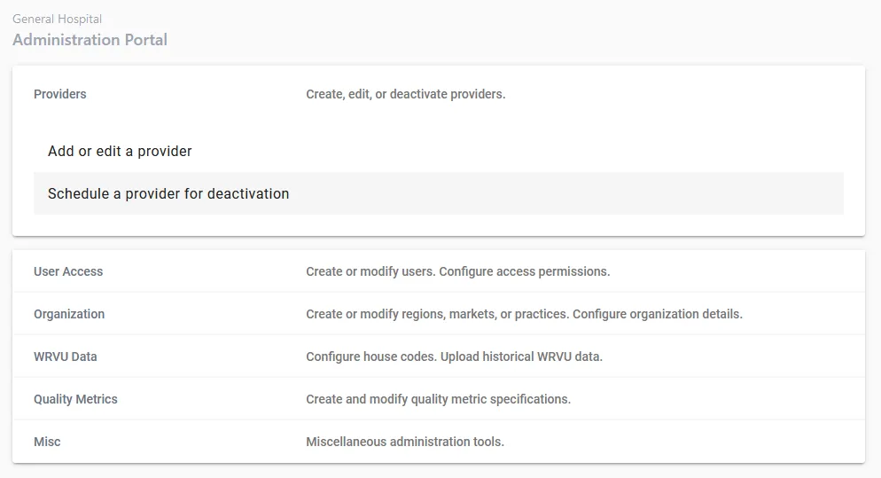Viewport: 881px width, 478px height.
Task: Click blank right end of Add provider item
Action: [709, 151]
